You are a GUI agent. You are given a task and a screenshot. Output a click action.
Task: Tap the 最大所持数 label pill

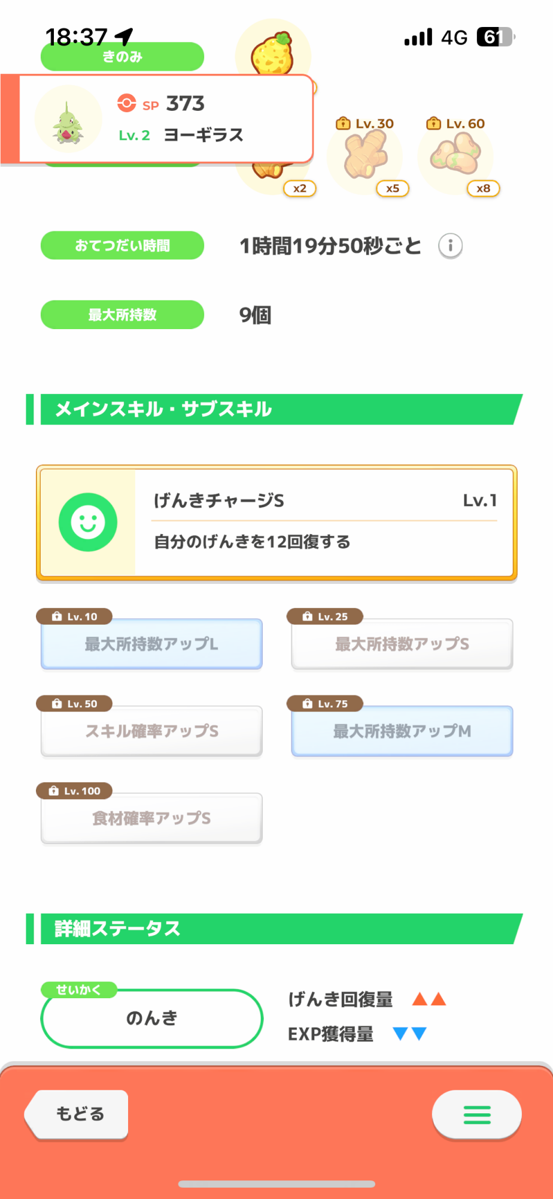tap(122, 315)
